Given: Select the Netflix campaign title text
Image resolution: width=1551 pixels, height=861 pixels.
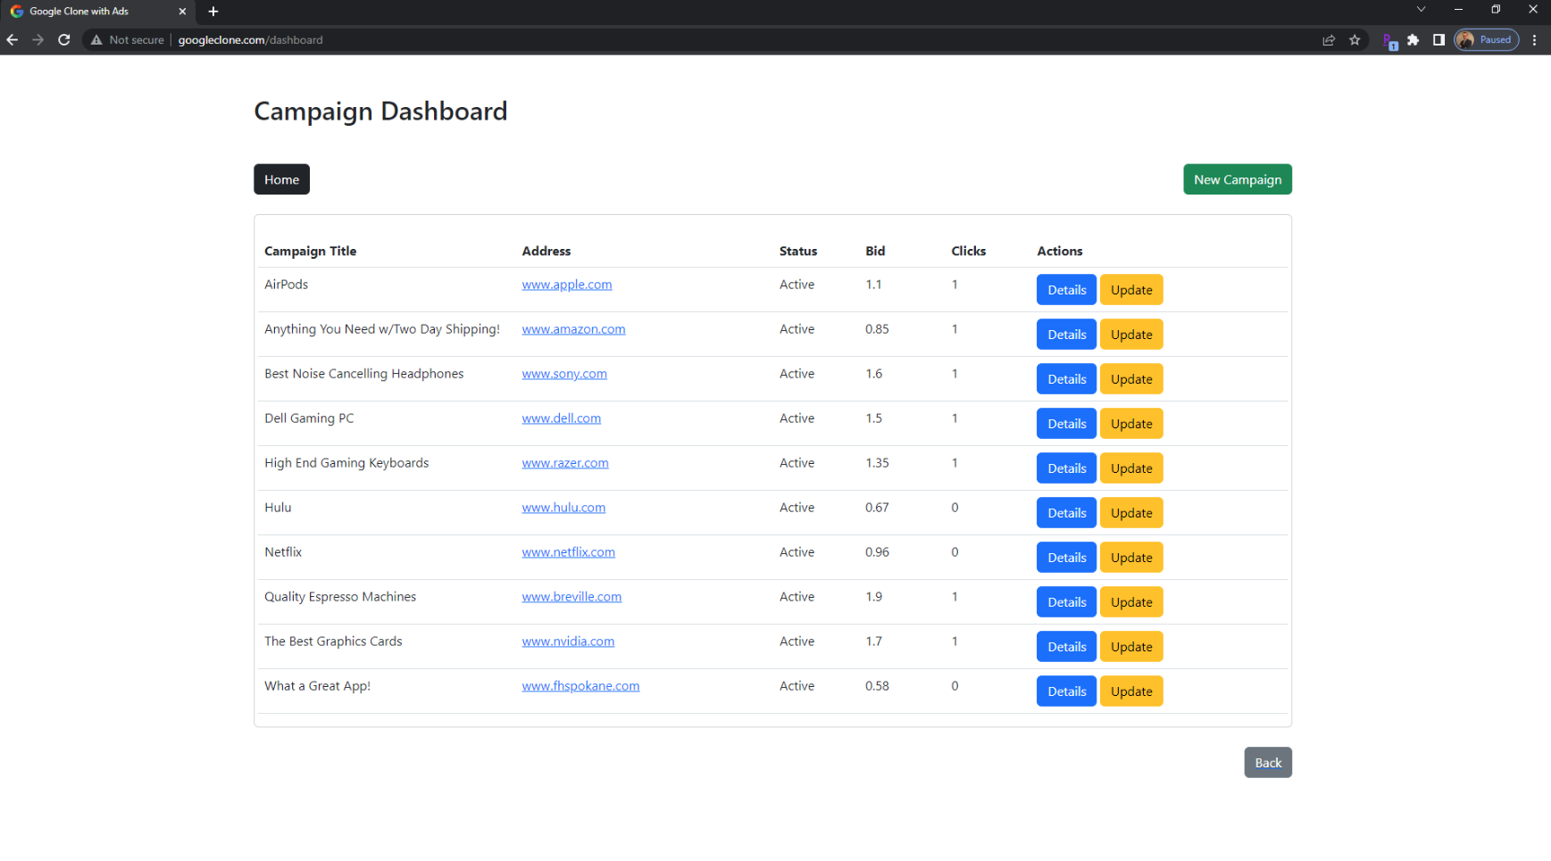Looking at the screenshot, I should [283, 552].
